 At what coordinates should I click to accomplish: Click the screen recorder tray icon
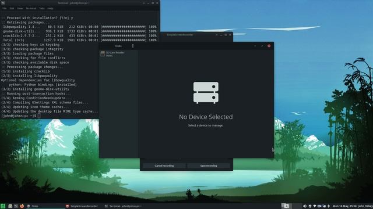pyautogui.click(x=319, y=206)
